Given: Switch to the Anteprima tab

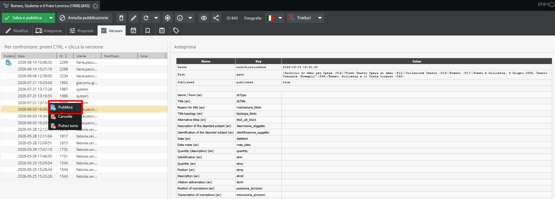Looking at the screenshot, I should (49, 31).
